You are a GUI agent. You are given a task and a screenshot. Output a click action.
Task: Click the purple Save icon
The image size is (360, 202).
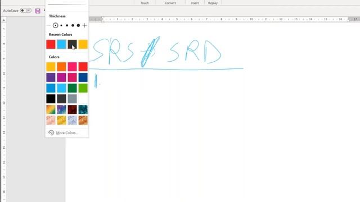point(38,11)
